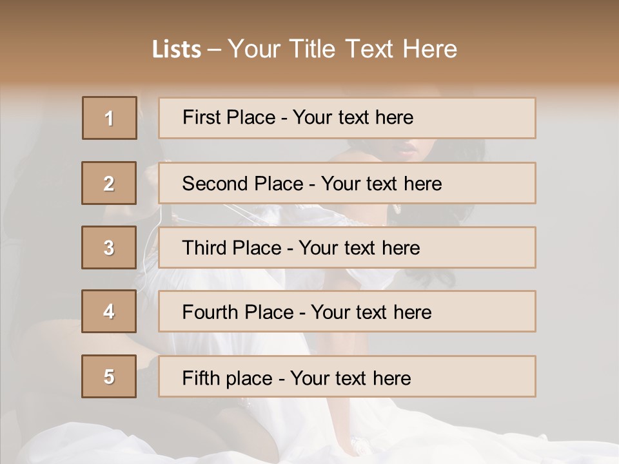Click empty gray background right of list
The height and width of the screenshot is (464, 619).
pyautogui.click(x=577, y=258)
